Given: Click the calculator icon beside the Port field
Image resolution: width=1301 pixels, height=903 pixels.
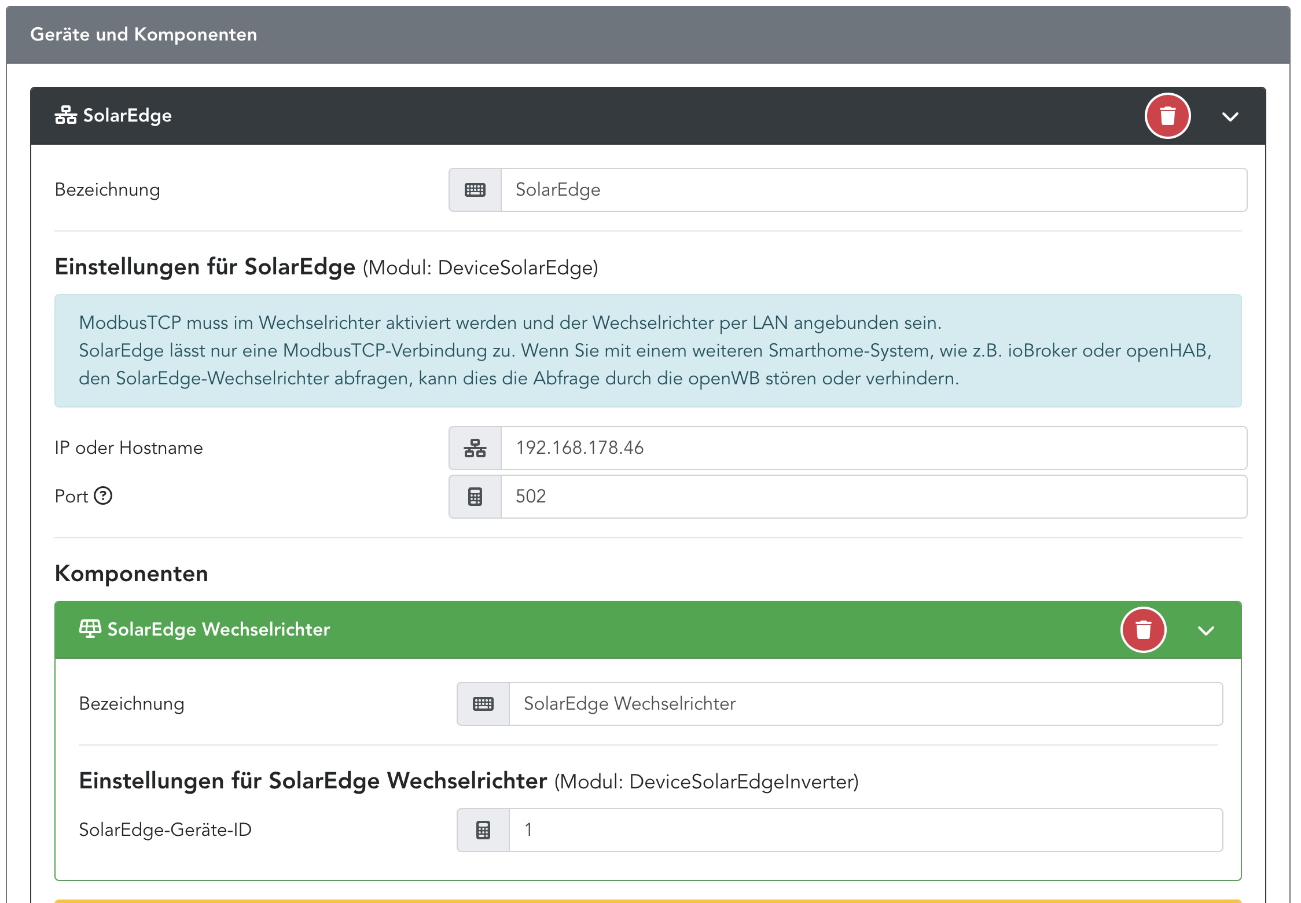Looking at the screenshot, I should pyautogui.click(x=475, y=497).
